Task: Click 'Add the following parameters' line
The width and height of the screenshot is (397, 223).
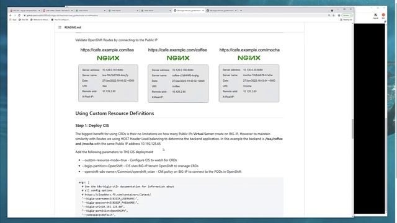Action: (114, 152)
